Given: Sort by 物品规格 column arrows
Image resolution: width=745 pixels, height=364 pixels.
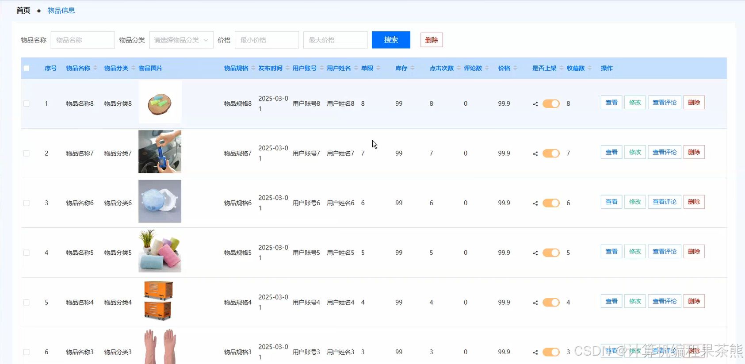Looking at the screenshot, I should pos(253,68).
